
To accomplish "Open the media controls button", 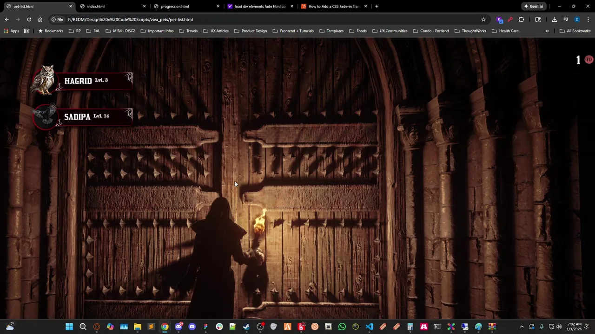I will (566, 19).
